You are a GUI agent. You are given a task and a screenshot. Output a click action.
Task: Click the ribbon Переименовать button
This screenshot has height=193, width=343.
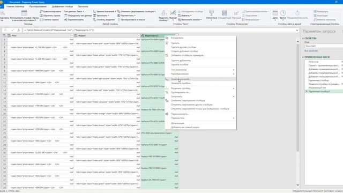(x=74, y=20)
